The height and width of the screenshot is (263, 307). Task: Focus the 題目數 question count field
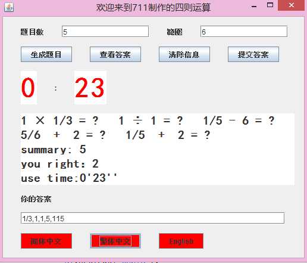point(105,31)
